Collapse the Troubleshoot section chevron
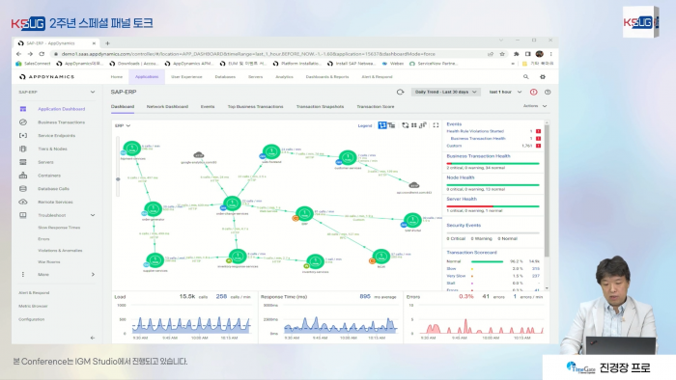Image resolution: width=676 pixels, height=380 pixels. [x=93, y=215]
